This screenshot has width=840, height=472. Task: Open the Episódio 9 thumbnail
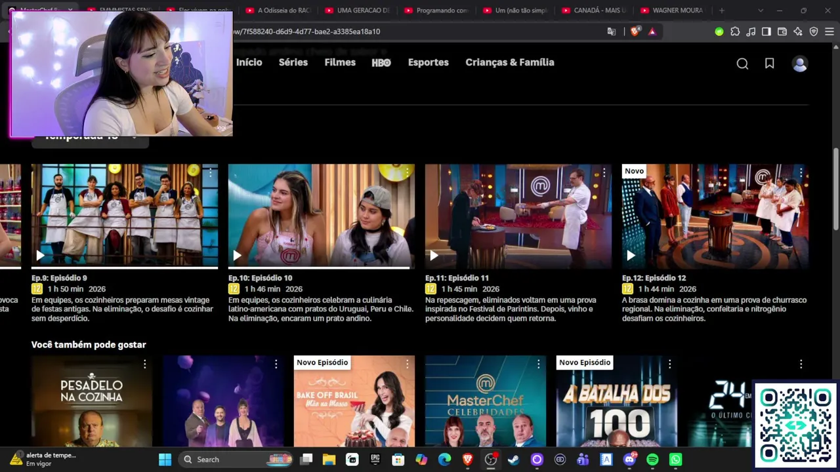[x=125, y=216]
